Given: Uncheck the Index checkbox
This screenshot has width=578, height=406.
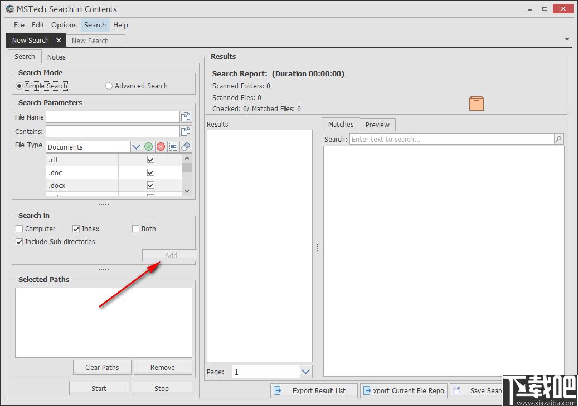Looking at the screenshot, I should pos(76,229).
